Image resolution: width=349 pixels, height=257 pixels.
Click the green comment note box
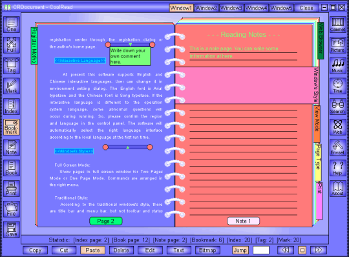click(x=130, y=56)
